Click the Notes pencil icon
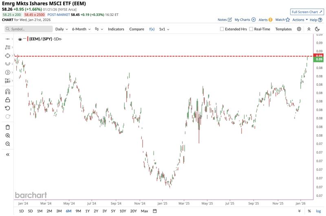Viewport: 326px width, 216px height. point(230,20)
